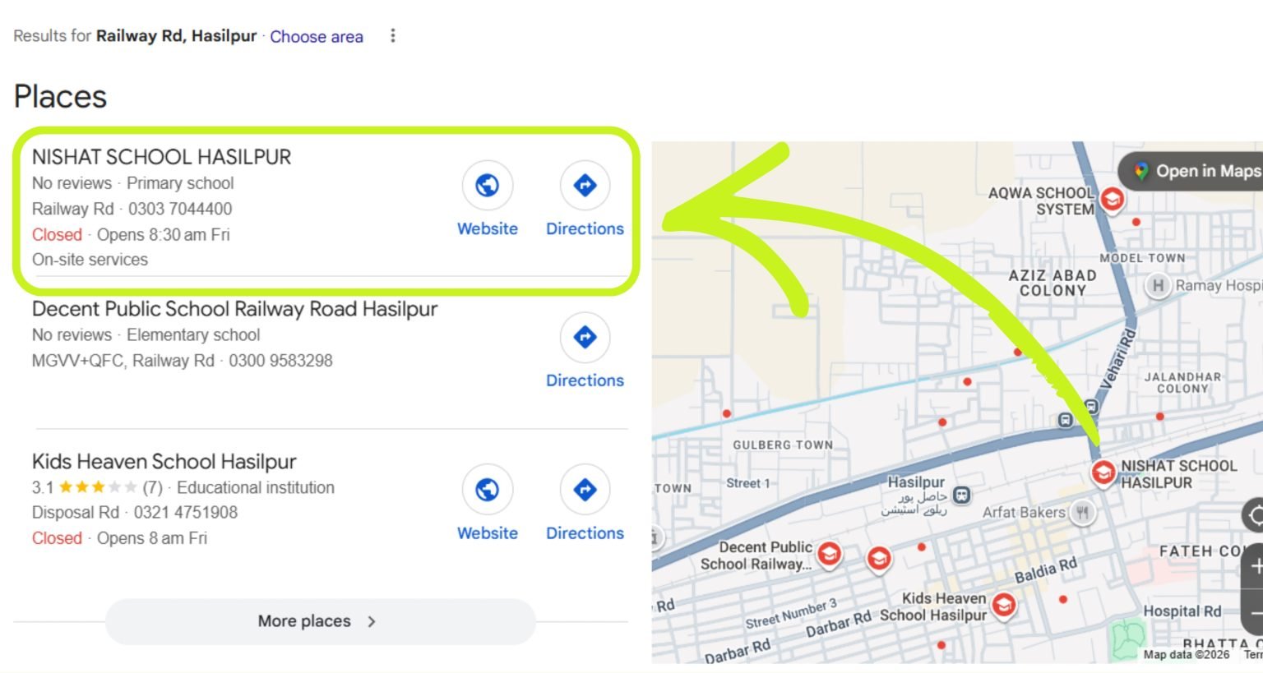This screenshot has width=1263, height=673.
Task: Click Choose area link
Action: pyautogui.click(x=317, y=36)
